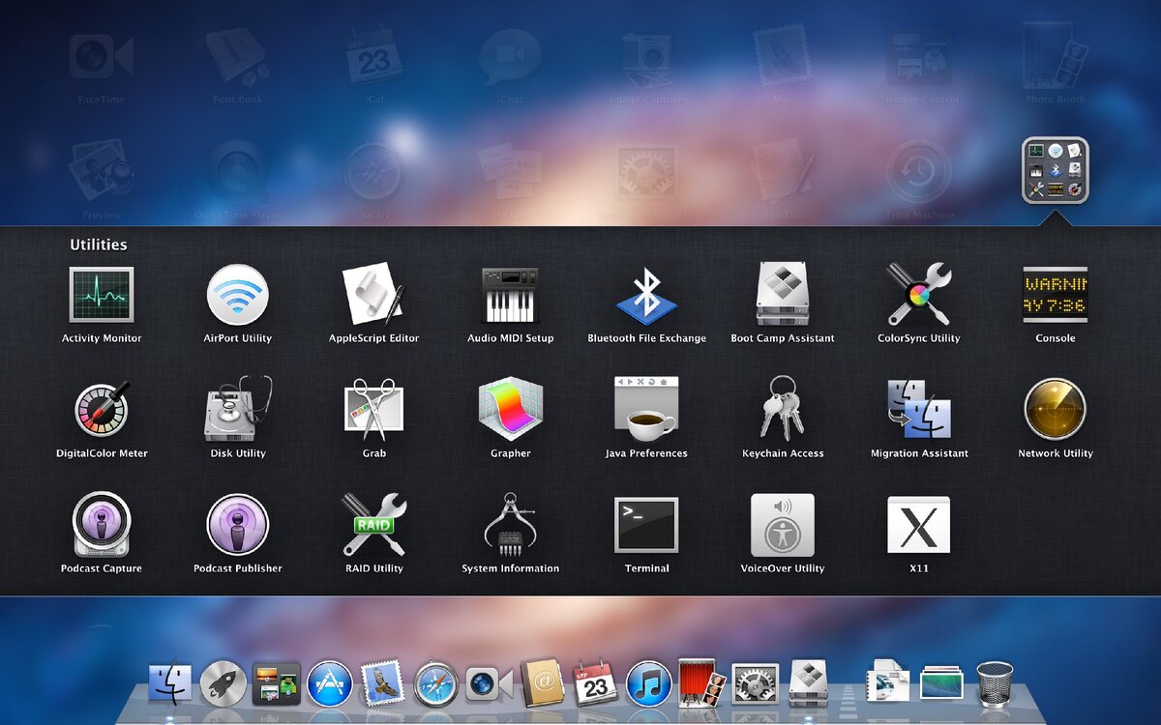This screenshot has width=1161, height=725.
Task: Click the Utilities folder title text
Action: (x=99, y=245)
